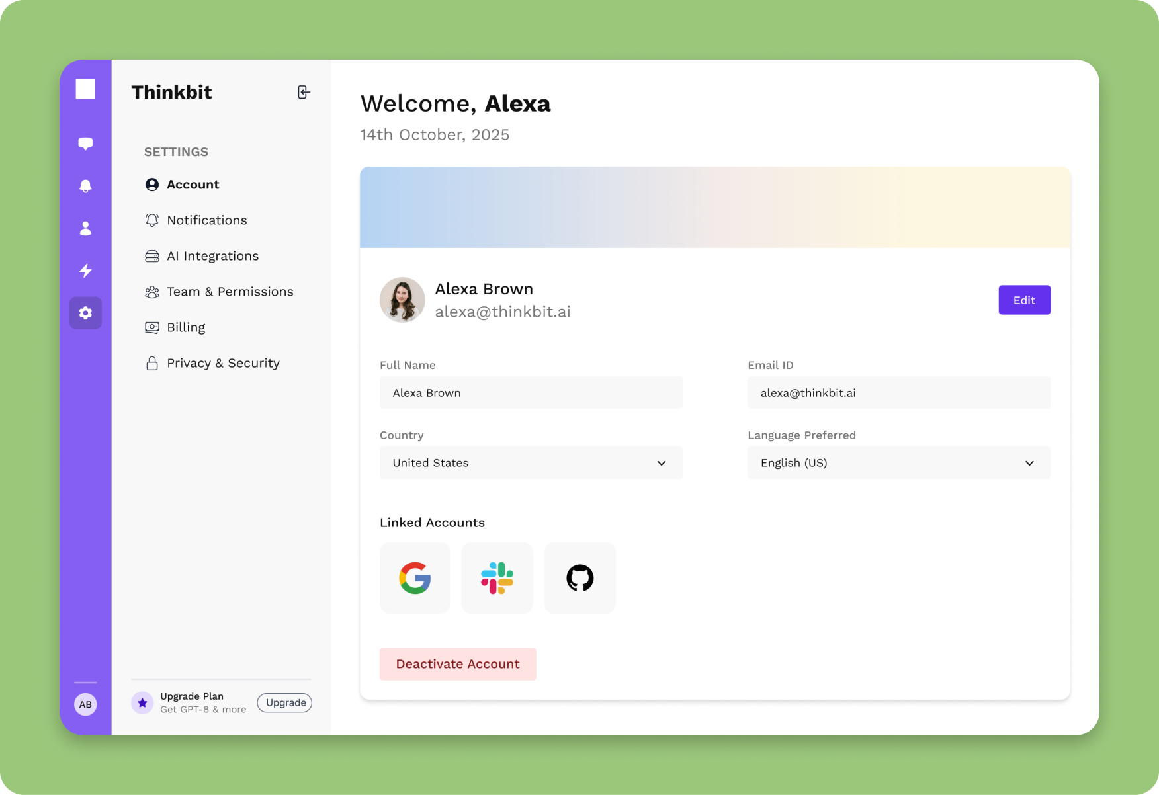Click the lightning bolt icon in the sidebar
Image resolution: width=1159 pixels, height=795 pixels.
coord(85,271)
